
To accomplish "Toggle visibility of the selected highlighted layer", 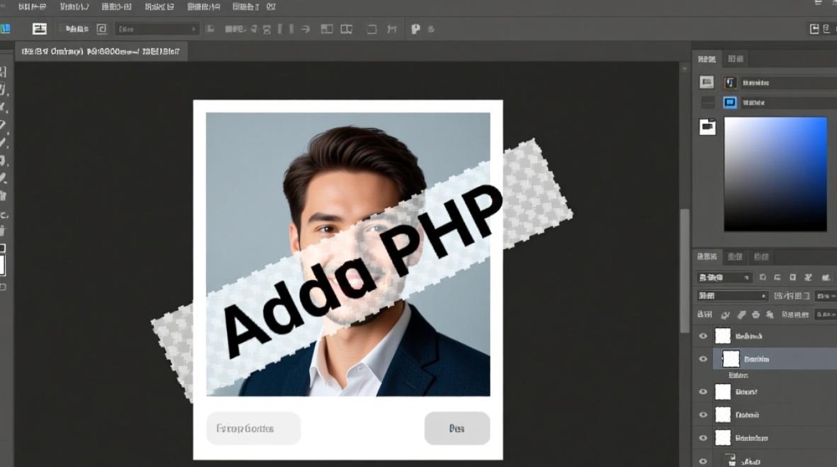I will pyautogui.click(x=703, y=359).
